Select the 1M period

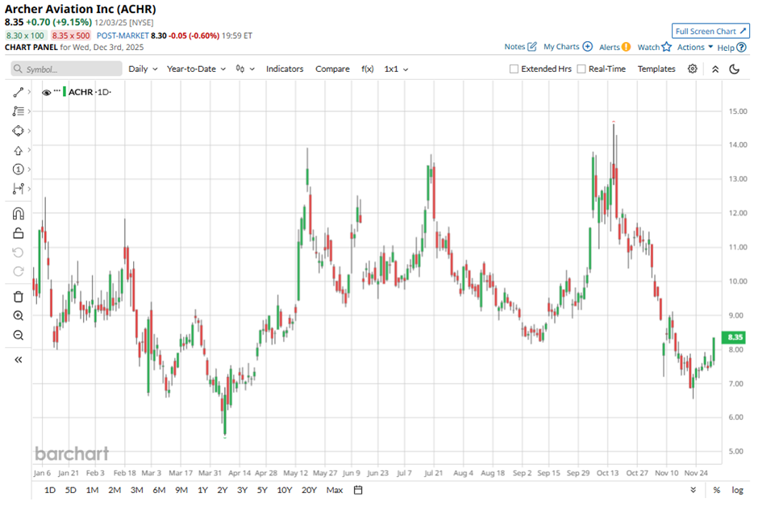93,490
